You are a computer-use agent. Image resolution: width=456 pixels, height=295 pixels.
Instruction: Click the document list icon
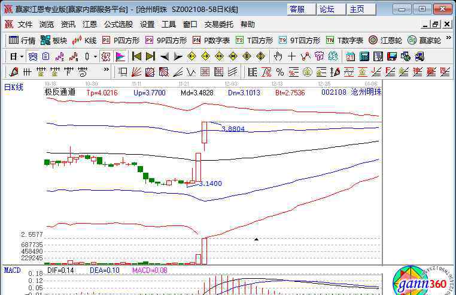[46, 56]
